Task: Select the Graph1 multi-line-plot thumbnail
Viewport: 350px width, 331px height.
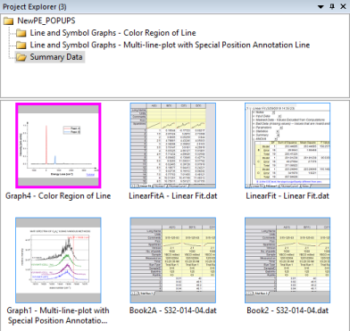Action: point(58,261)
